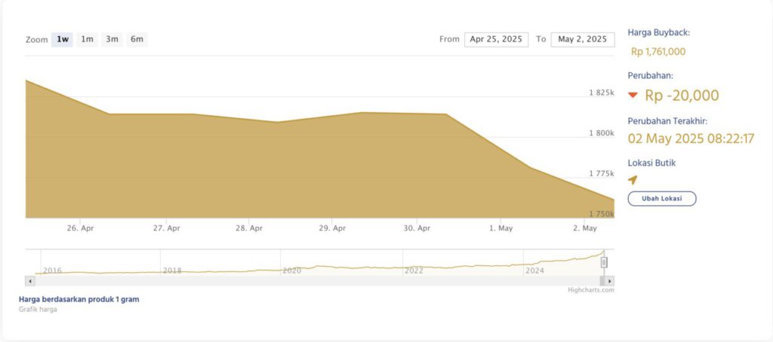The image size is (773, 342).
Task: Click the 2024 label in navigator
Action: point(535,270)
